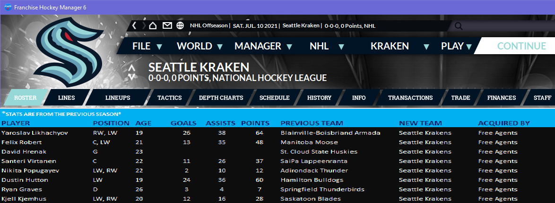Click Hamilton Bulldogs previous team
This screenshot has height=203, width=555.
pos(312,180)
